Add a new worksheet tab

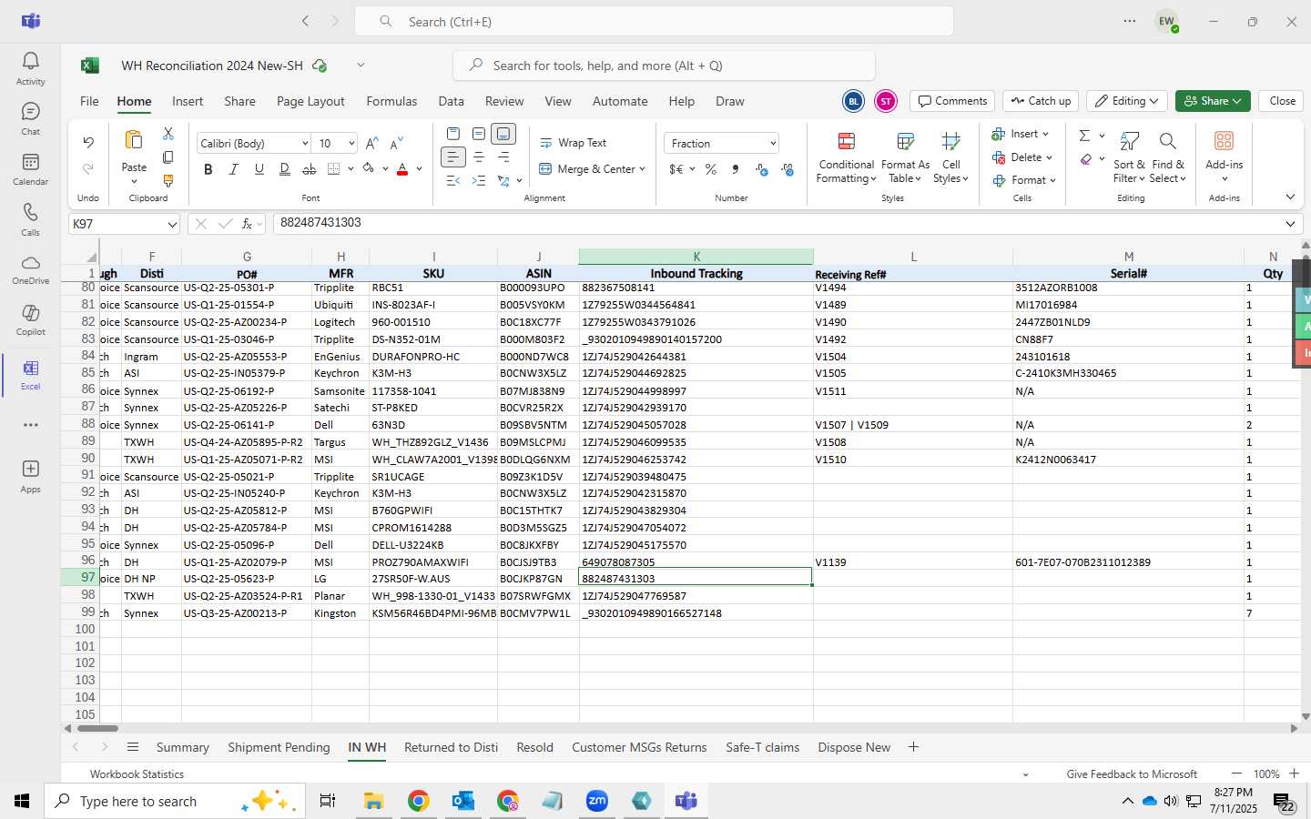click(913, 747)
